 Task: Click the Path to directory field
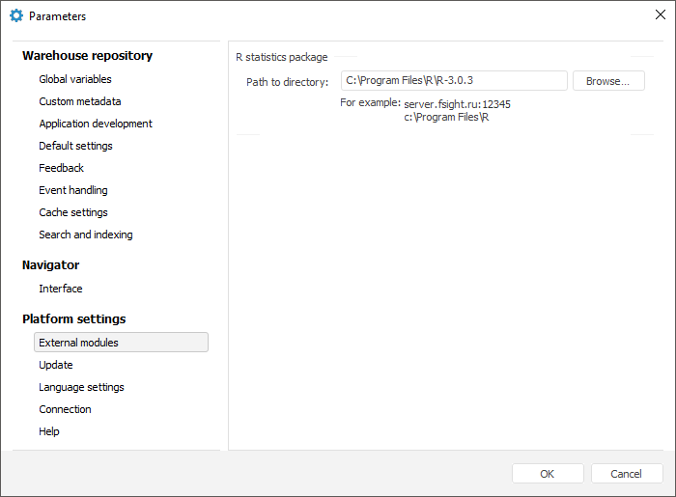tap(454, 81)
